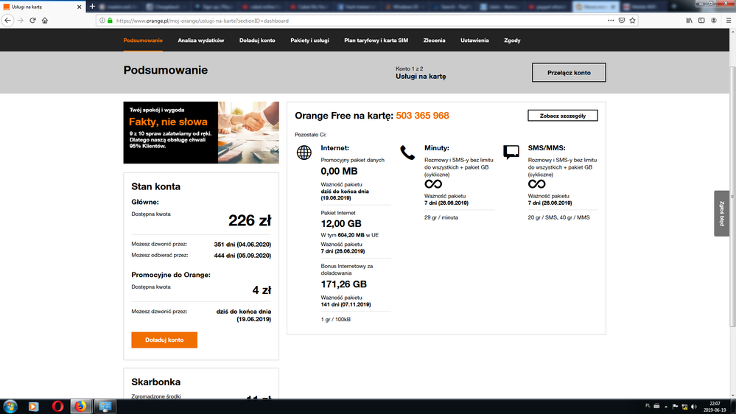Open the page actions three-dot menu

(611, 21)
